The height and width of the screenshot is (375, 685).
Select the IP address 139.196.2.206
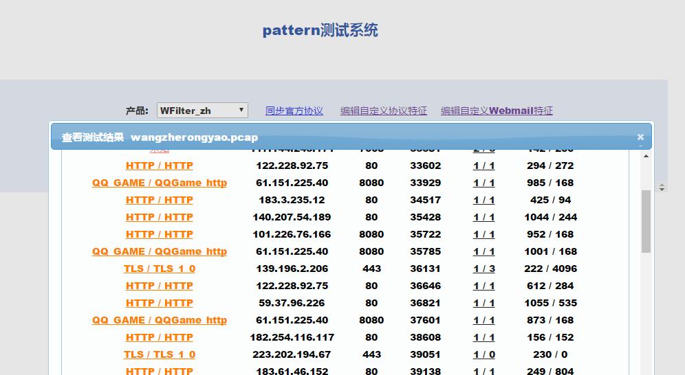(292, 269)
